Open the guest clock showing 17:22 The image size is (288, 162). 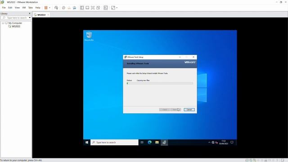(x=224, y=142)
